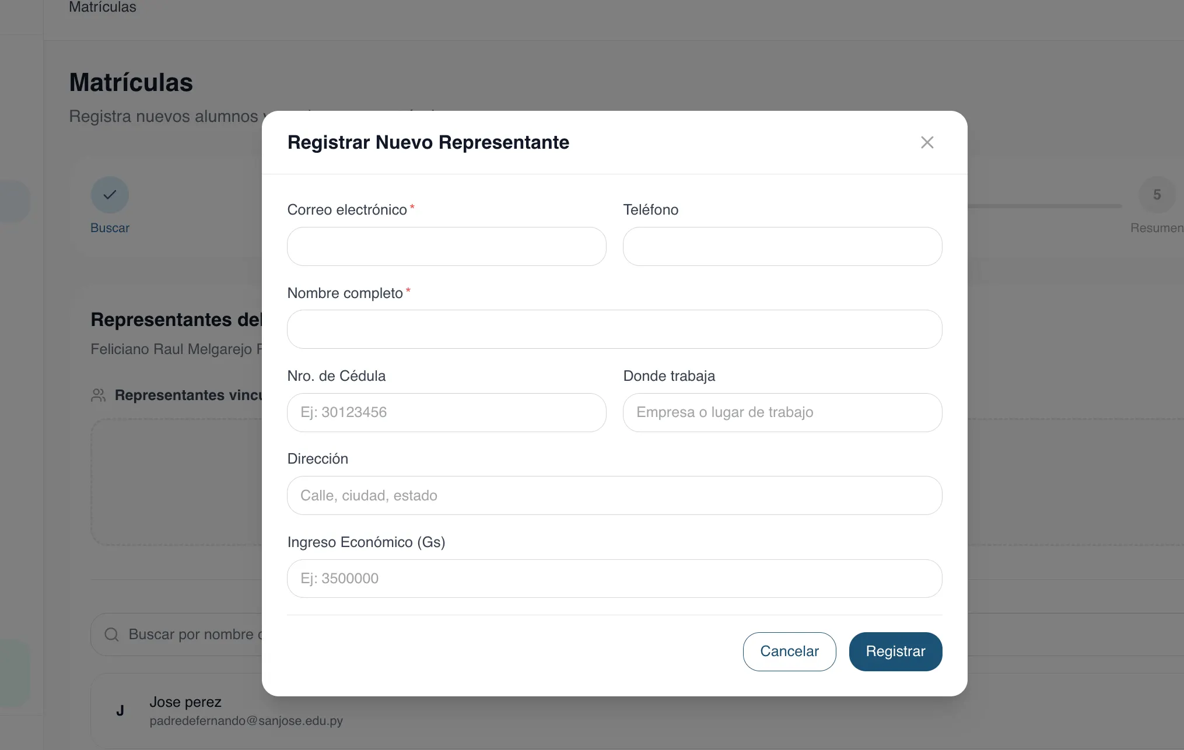
Task: Focus the Teléfono text field
Action: coord(782,246)
